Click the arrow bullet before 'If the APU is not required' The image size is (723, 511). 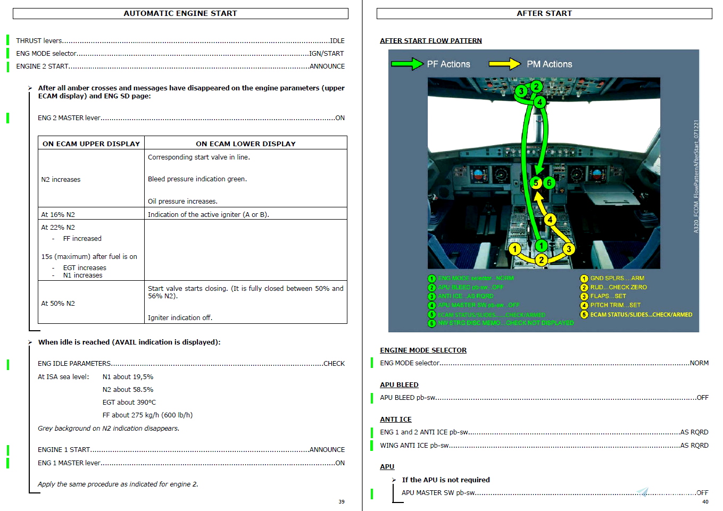click(x=394, y=480)
